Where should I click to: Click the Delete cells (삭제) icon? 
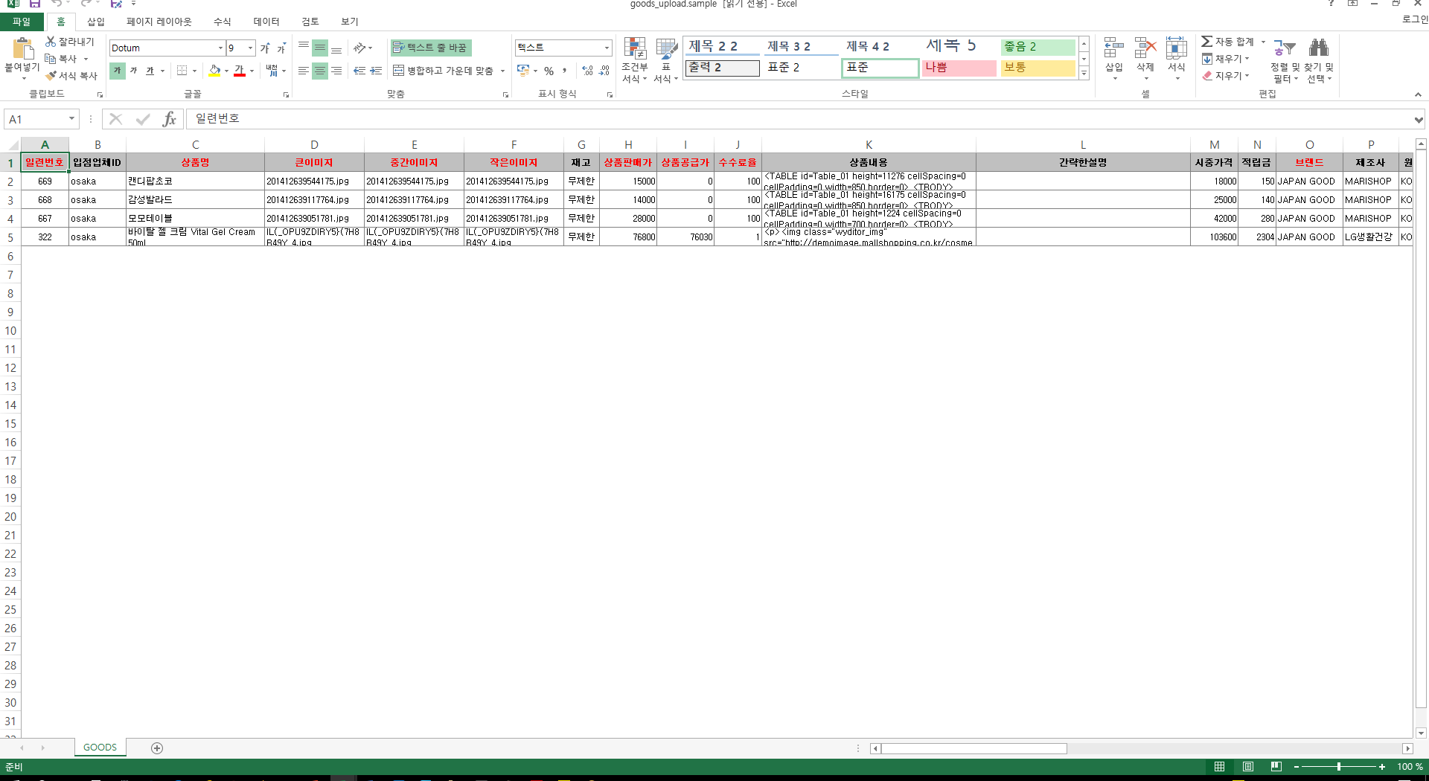coord(1145,49)
